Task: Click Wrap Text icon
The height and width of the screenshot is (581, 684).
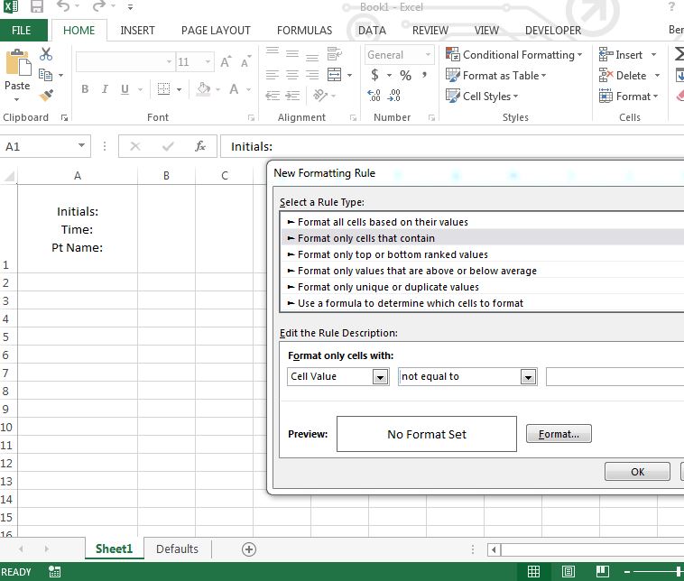Action: click(335, 54)
